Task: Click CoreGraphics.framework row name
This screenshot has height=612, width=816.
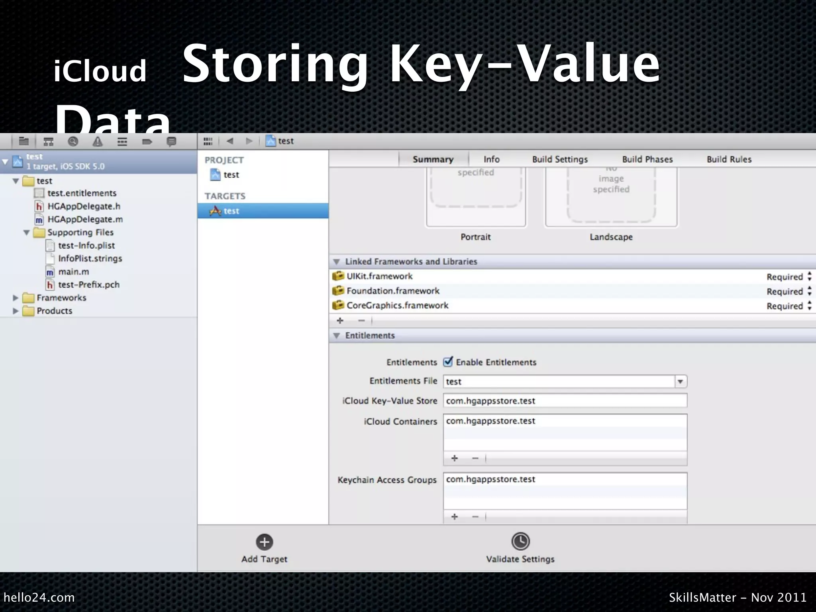Action: click(x=398, y=305)
